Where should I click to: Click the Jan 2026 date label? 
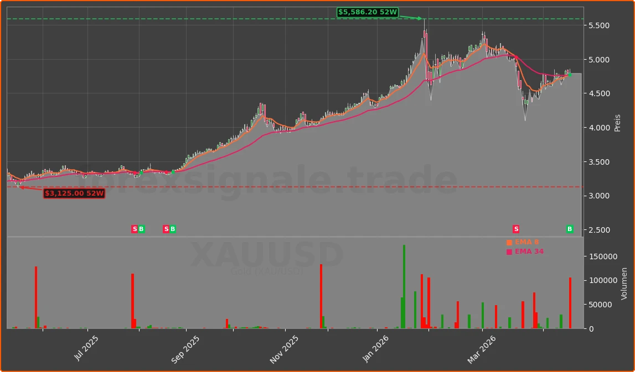(x=375, y=349)
